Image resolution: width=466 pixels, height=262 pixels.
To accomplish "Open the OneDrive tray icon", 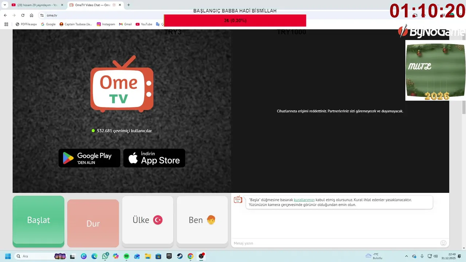I will click(x=414, y=256).
